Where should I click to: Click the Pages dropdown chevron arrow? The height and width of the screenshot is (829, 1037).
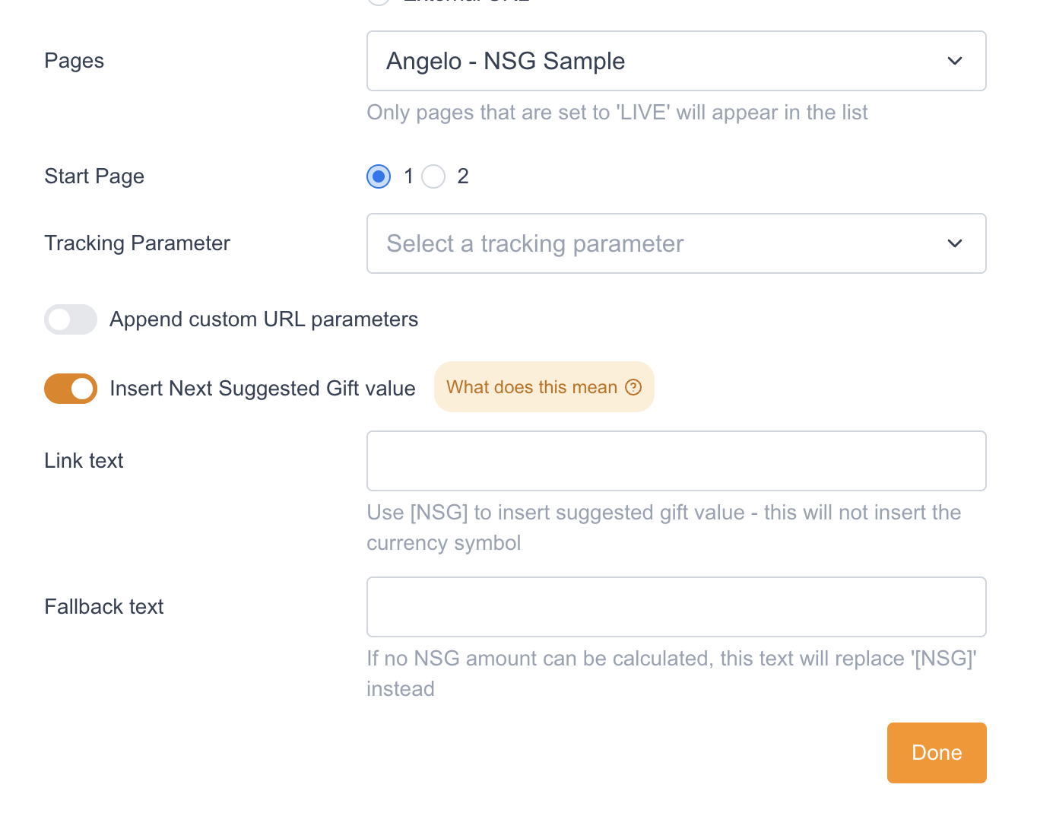click(x=955, y=61)
